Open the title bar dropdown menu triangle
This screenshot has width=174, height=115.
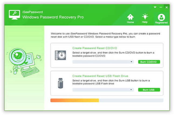coord(155,7)
